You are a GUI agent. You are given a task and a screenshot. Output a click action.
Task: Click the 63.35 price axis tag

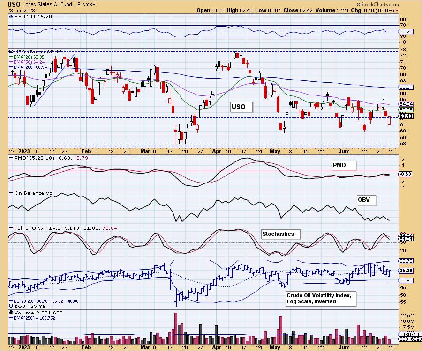click(x=406, y=110)
